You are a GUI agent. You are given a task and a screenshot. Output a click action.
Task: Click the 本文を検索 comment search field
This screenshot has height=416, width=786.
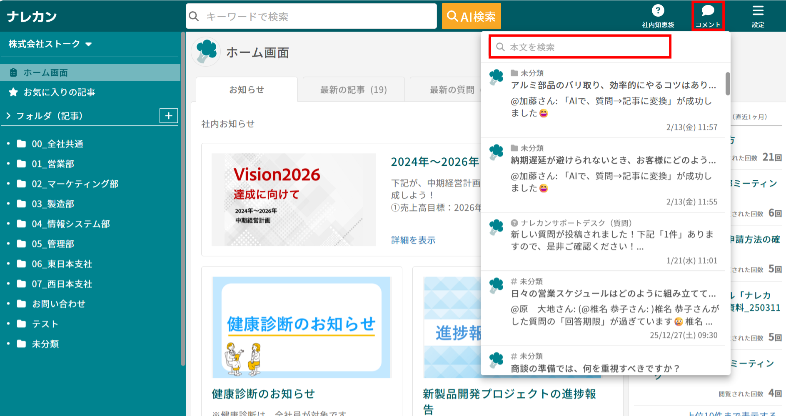579,47
